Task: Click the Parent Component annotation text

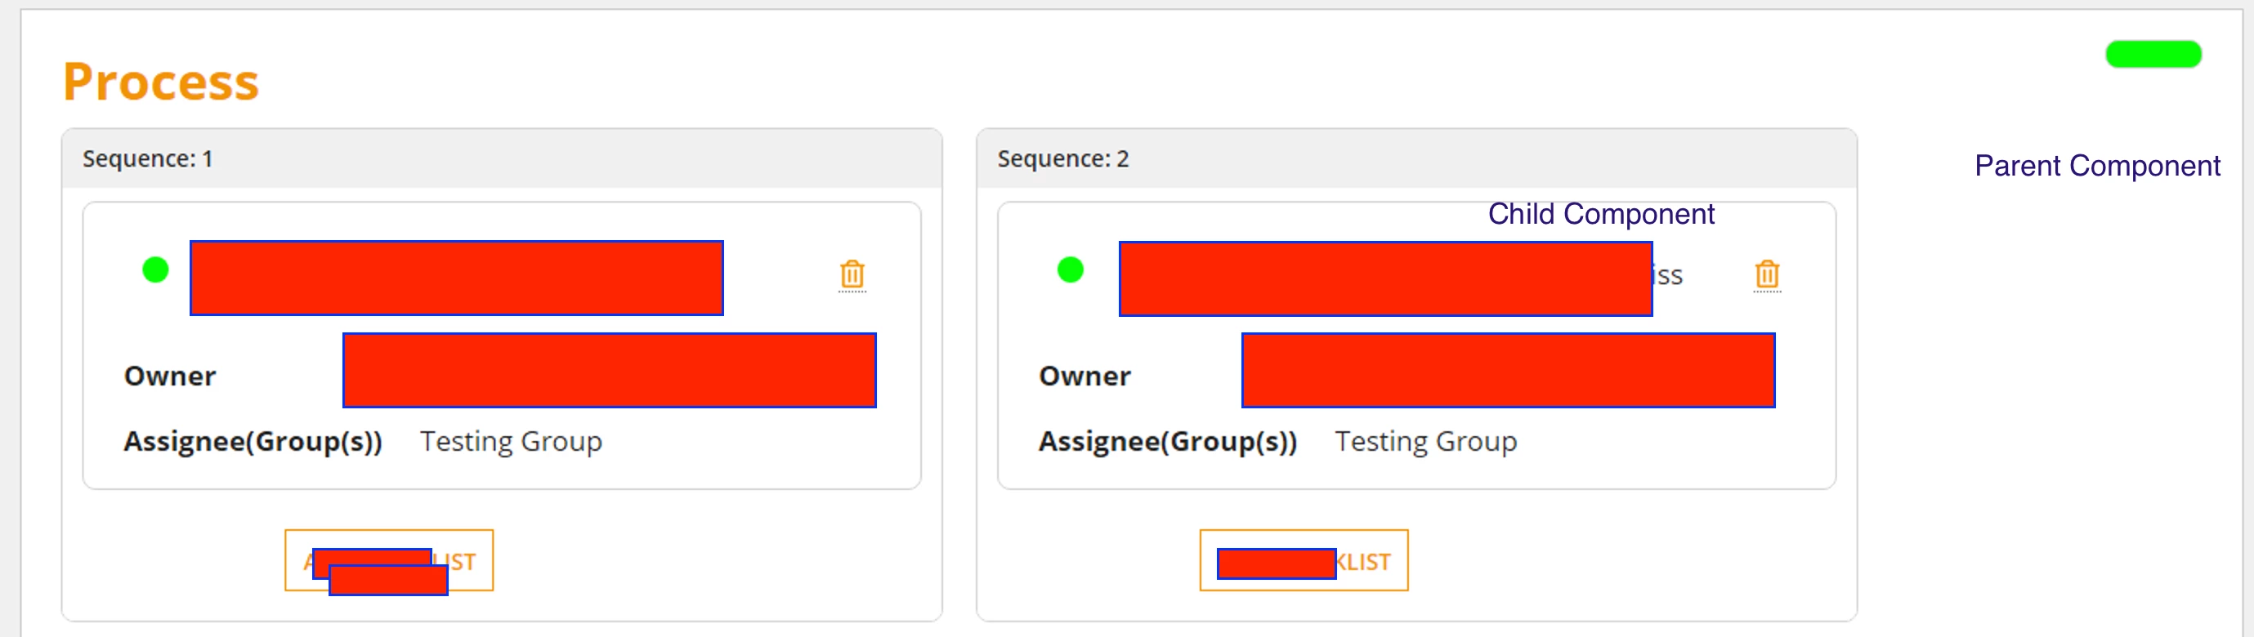Action: click(2096, 165)
